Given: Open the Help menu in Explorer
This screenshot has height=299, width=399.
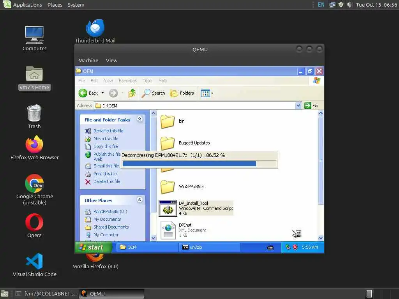Looking at the screenshot, I should [x=162, y=81].
